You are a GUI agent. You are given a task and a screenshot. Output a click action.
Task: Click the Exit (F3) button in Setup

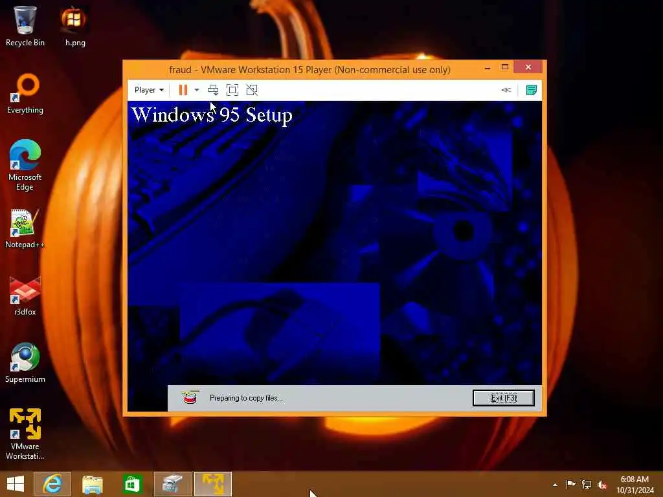pos(504,398)
